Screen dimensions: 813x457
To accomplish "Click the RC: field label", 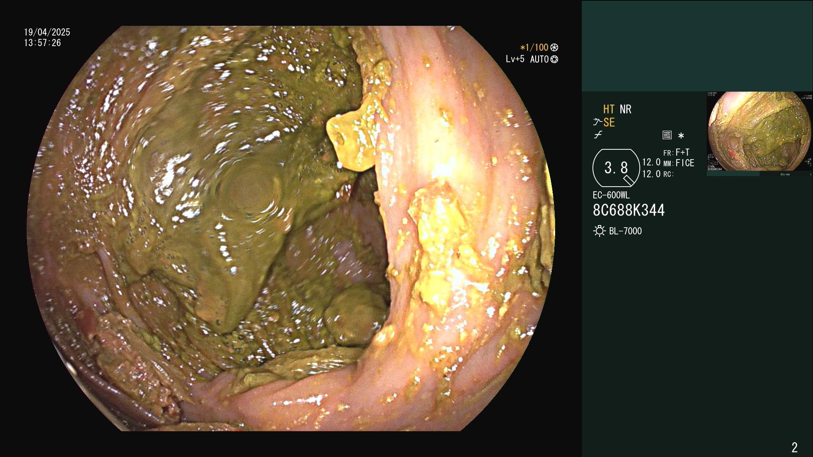I will tap(668, 174).
